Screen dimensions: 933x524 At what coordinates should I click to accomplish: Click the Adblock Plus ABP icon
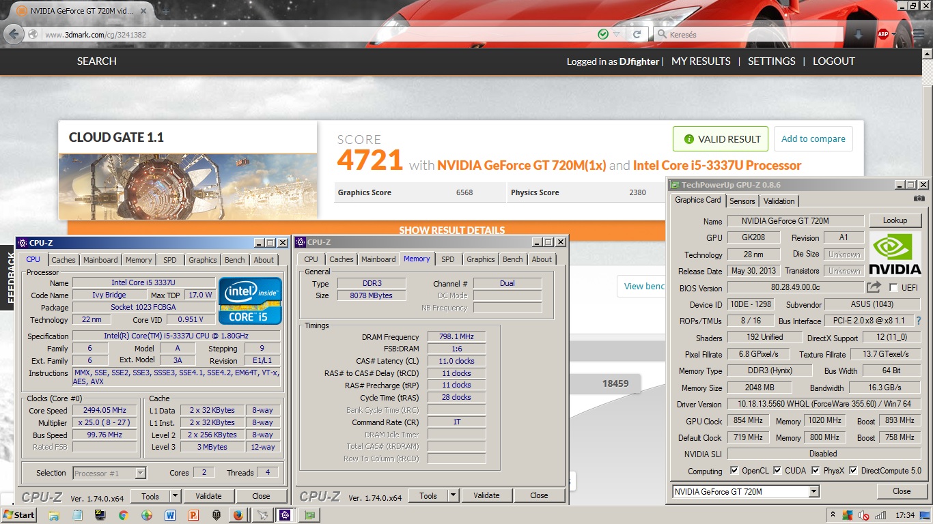tap(883, 34)
